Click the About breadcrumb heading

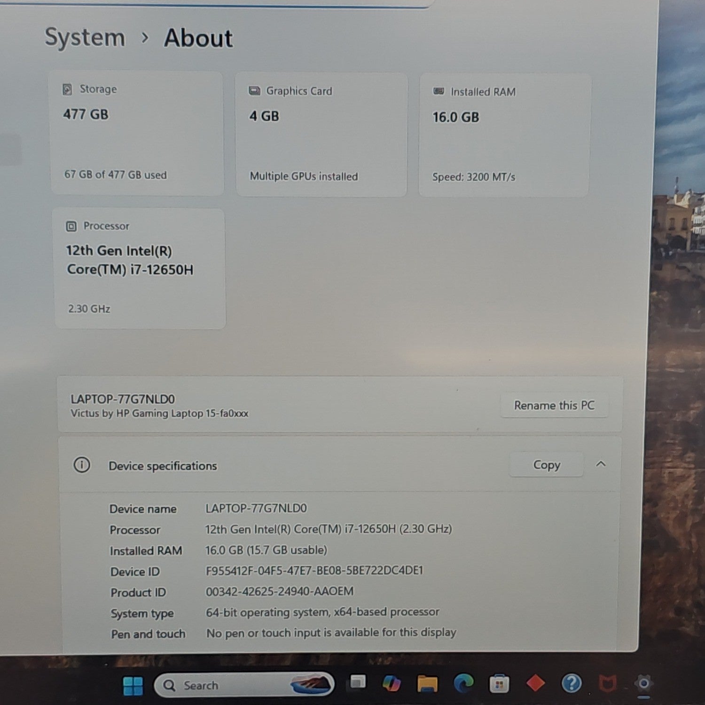point(198,38)
